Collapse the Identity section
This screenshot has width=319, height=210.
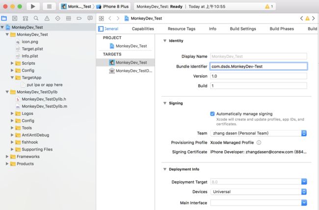(x=165, y=41)
